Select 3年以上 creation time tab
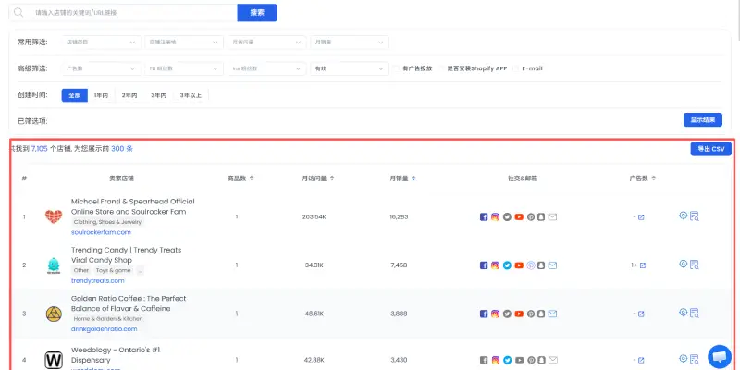The height and width of the screenshot is (370, 740). 191,95
